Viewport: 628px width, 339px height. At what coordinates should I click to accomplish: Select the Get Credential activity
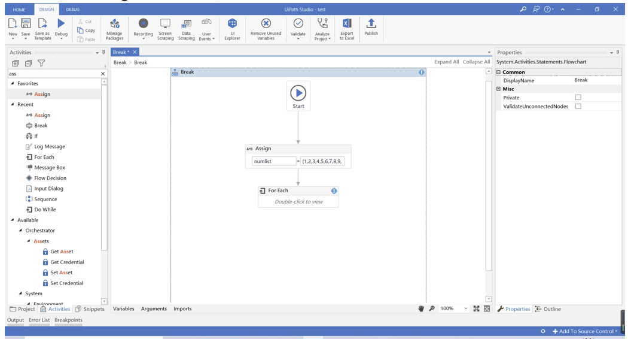pos(63,262)
